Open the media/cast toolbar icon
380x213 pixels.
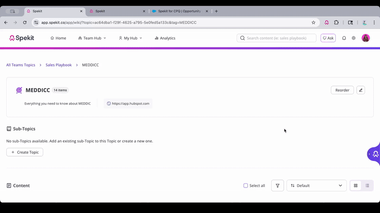[350, 22]
